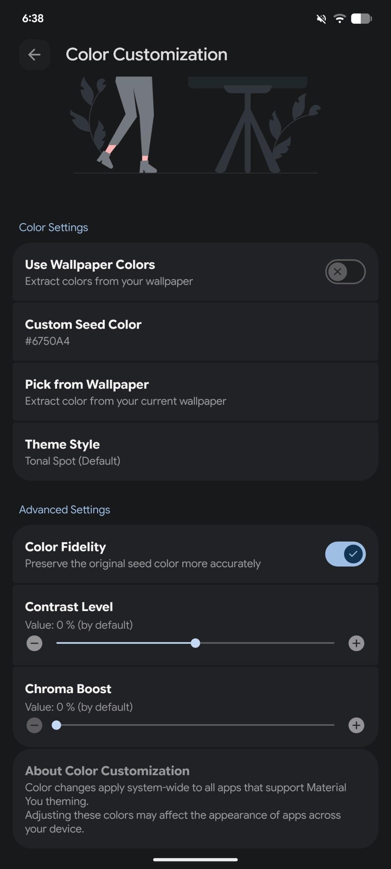Enable the Use Wallpaper Colors switch
The image size is (391, 869).
coord(345,272)
